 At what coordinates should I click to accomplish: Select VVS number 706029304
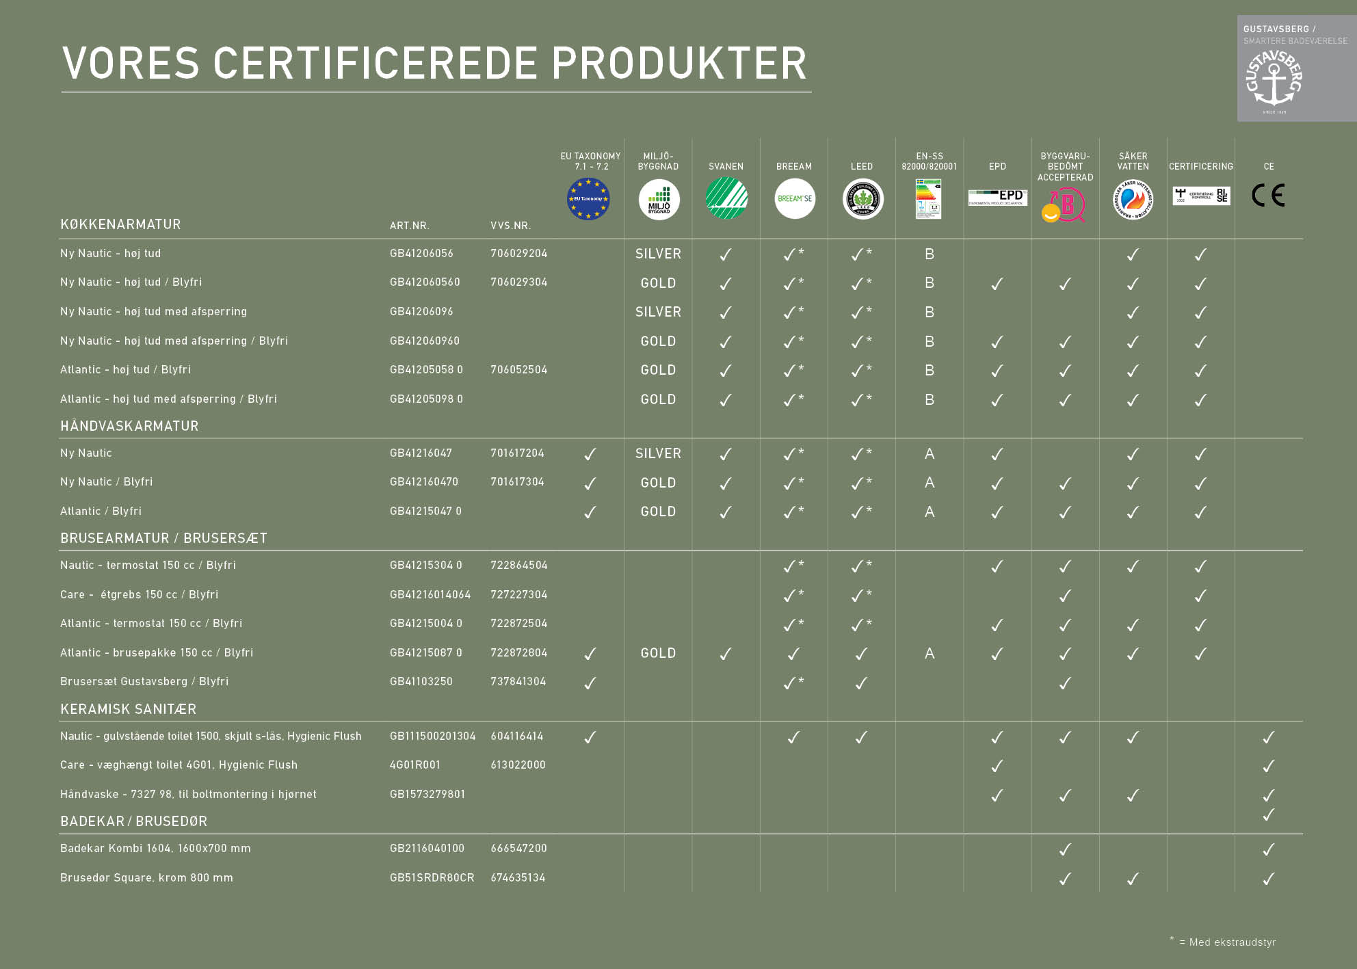point(519,282)
